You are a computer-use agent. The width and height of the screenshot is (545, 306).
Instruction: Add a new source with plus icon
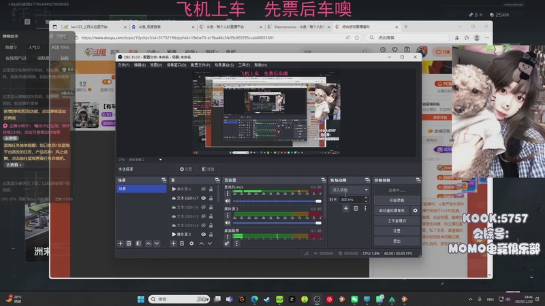173,243
